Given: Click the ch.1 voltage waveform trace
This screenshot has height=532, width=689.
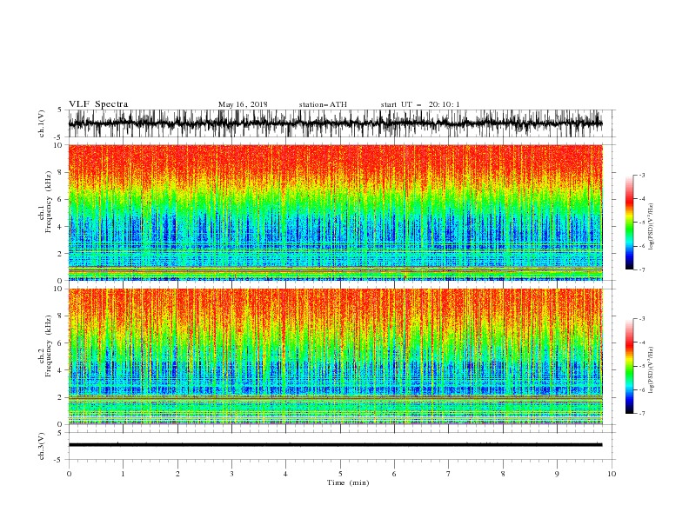Looking at the screenshot, I should point(335,123).
